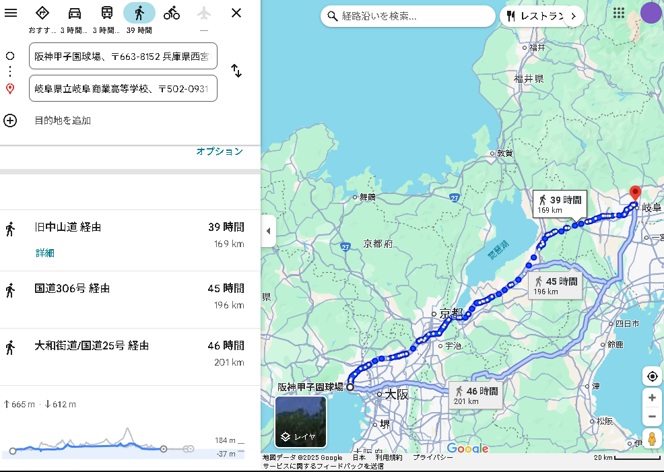Image resolution: width=664 pixels, height=472 pixels.
Task: Swap origin and destination
Action: [x=236, y=71]
